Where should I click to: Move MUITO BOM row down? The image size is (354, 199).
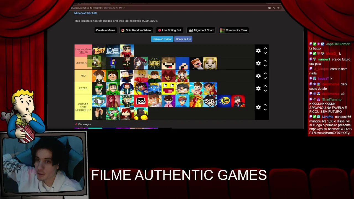(x=265, y=66)
